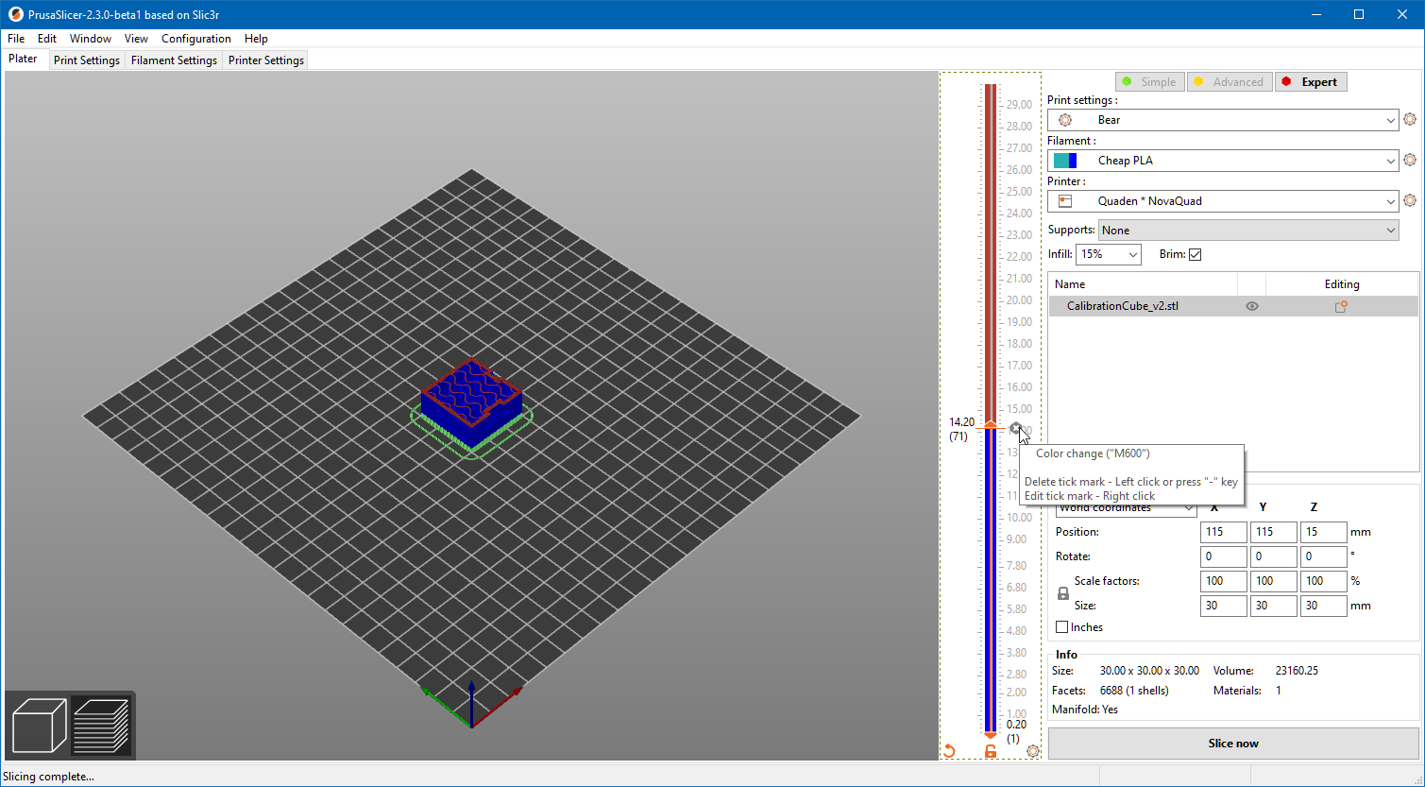The height and width of the screenshot is (787, 1425).
Task: Open the Printer Quaden NovaQuad dropdown
Action: coord(1223,201)
